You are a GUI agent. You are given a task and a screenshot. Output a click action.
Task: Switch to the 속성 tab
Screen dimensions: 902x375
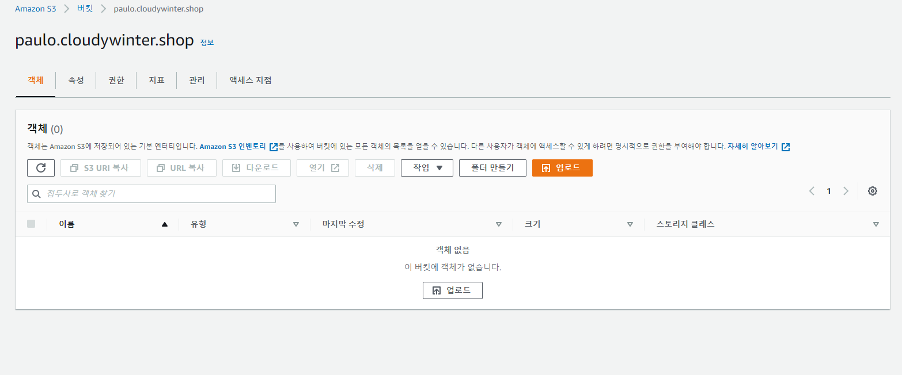(76, 81)
